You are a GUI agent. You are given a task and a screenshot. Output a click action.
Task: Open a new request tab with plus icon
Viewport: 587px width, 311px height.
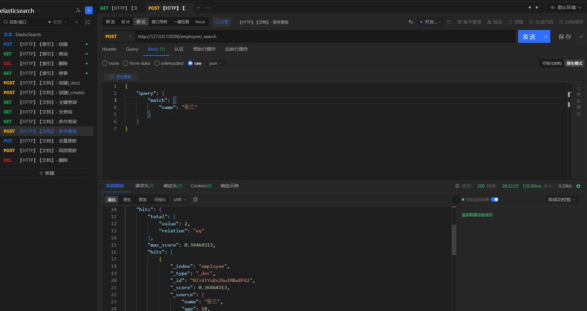point(198,8)
